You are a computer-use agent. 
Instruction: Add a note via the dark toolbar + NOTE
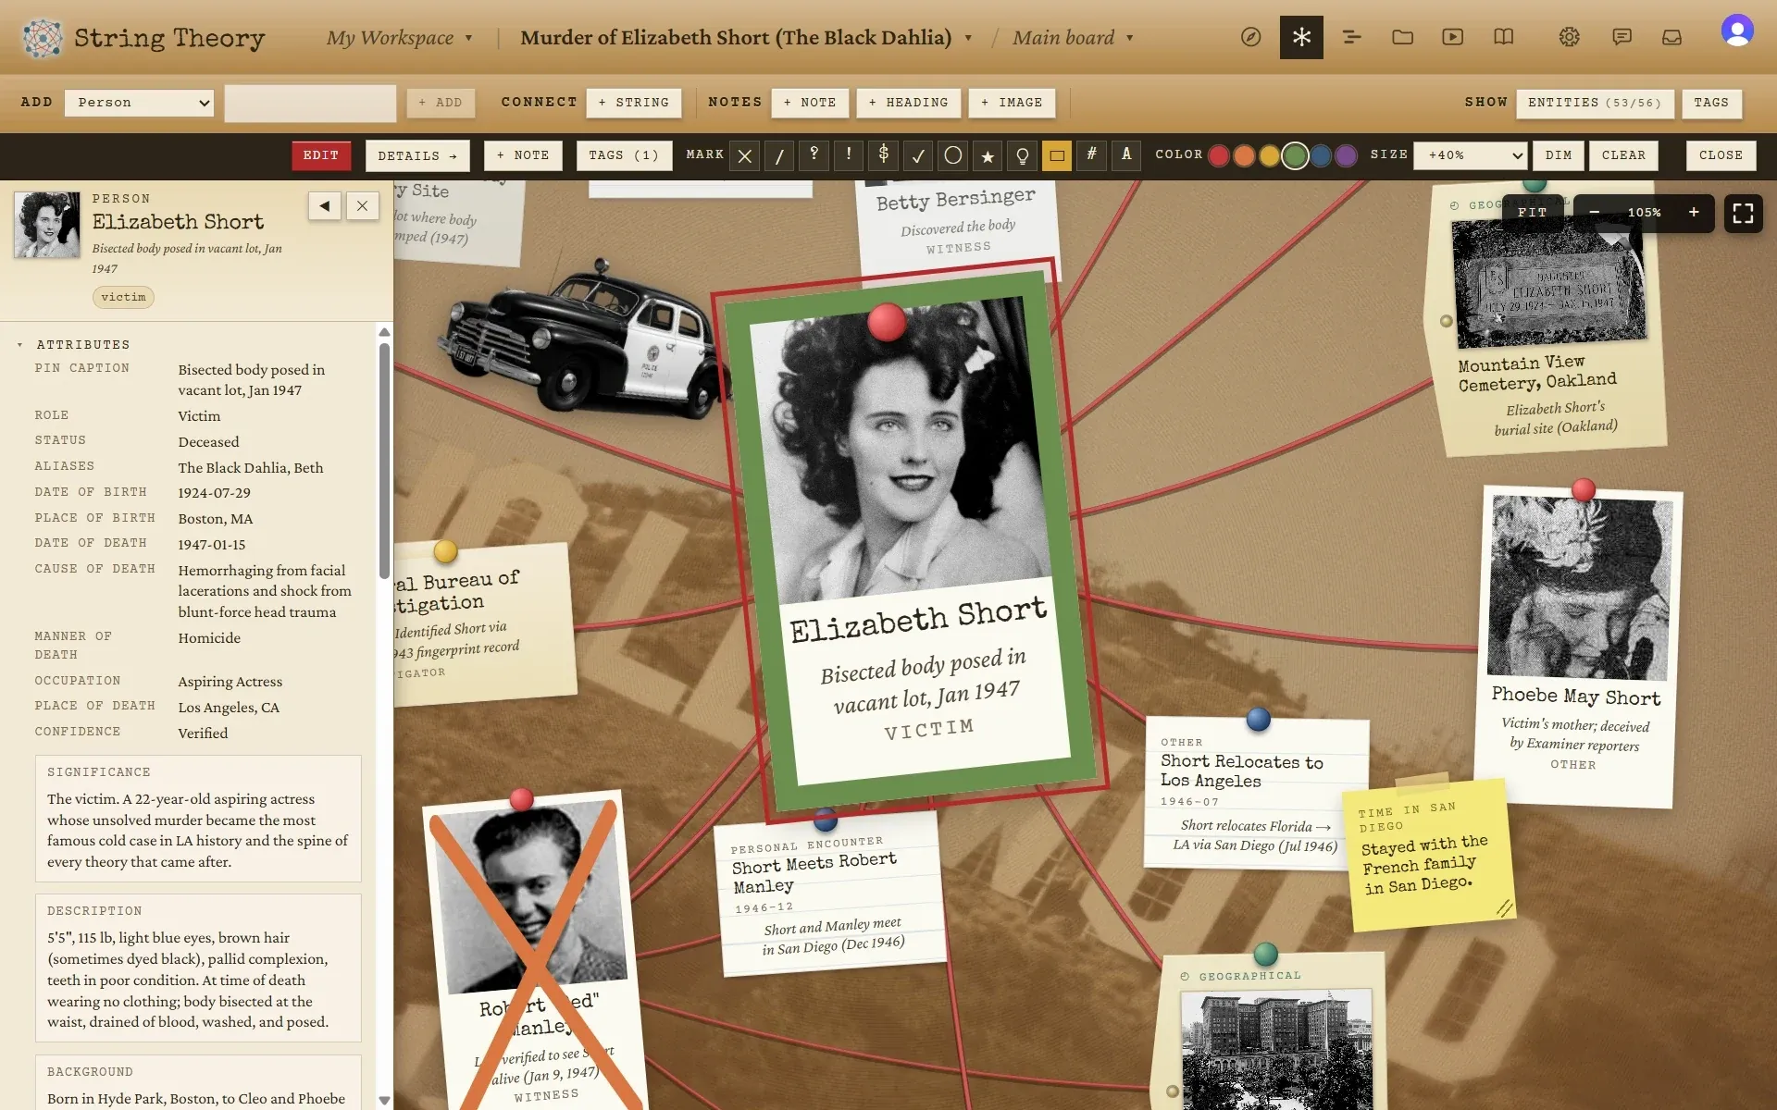523,155
